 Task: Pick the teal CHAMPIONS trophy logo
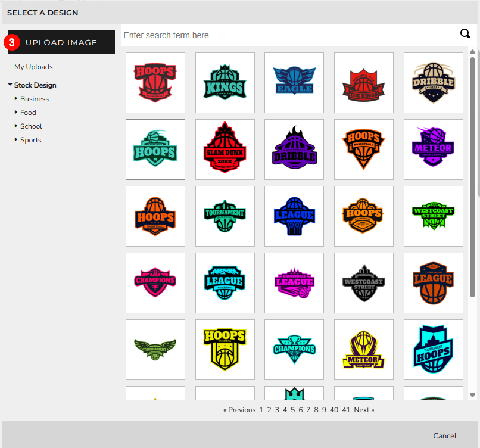click(x=294, y=350)
